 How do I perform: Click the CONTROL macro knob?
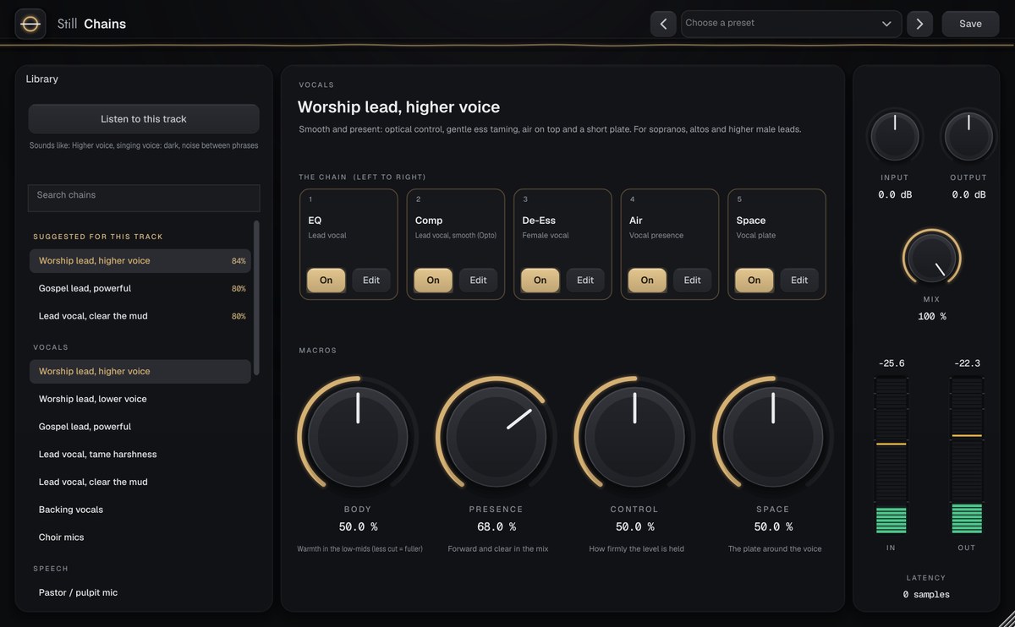coord(634,436)
